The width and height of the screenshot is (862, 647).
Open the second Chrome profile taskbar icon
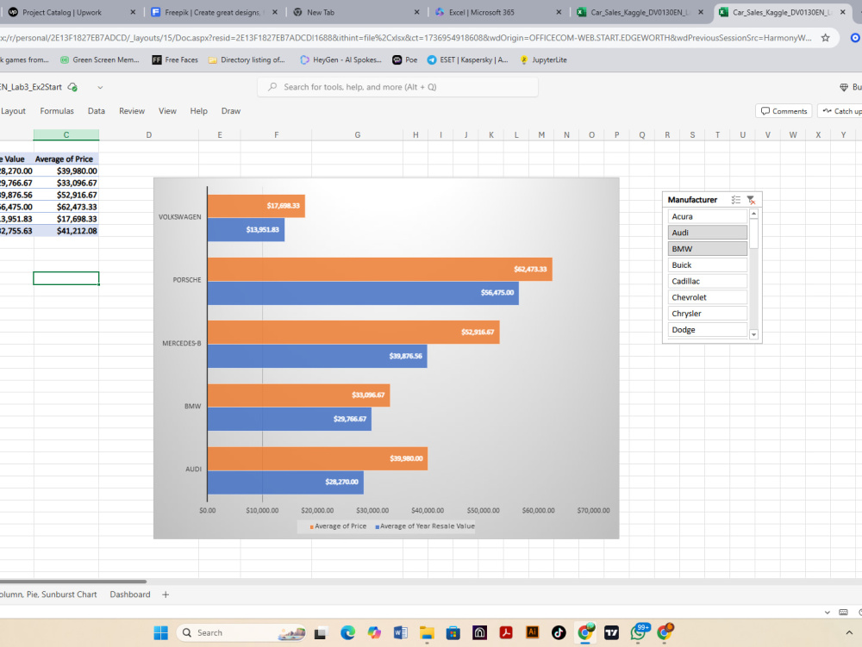[x=665, y=632]
